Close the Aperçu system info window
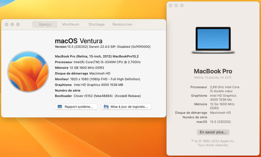The height and width of the screenshot is (157, 261). click(7, 24)
